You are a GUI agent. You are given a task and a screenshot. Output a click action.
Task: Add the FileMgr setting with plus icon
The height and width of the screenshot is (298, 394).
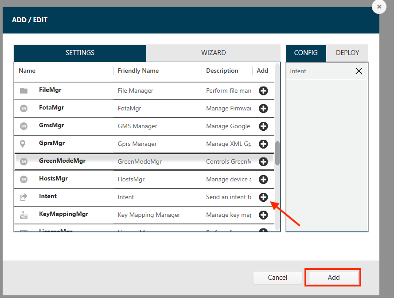pyautogui.click(x=263, y=91)
